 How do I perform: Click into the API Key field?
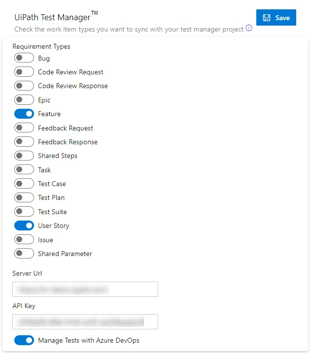click(x=85, y=321)
